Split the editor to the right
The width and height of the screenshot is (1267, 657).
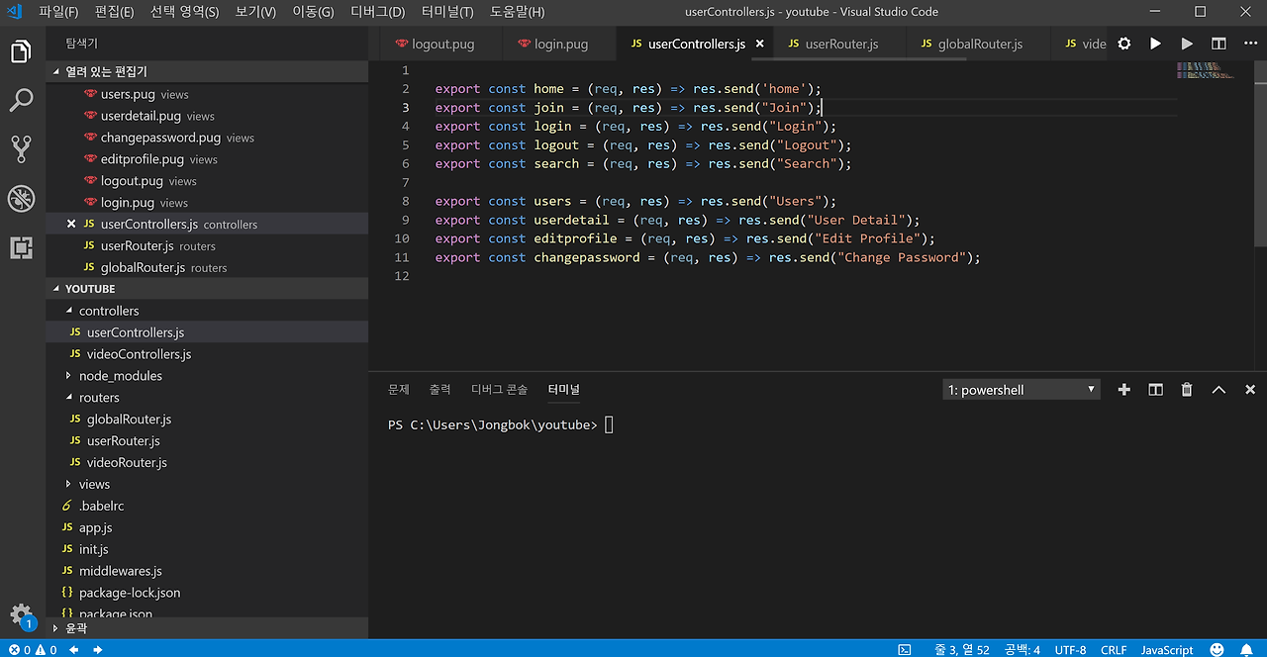tap(1218, 44)
